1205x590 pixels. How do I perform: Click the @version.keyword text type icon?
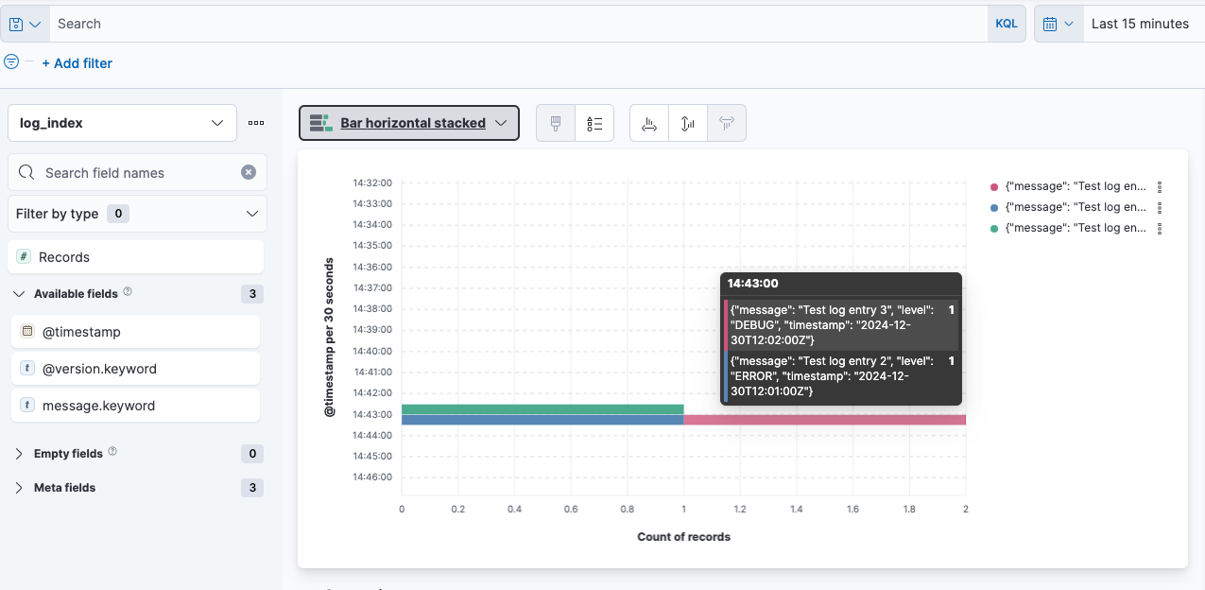[x=27, y=369]
